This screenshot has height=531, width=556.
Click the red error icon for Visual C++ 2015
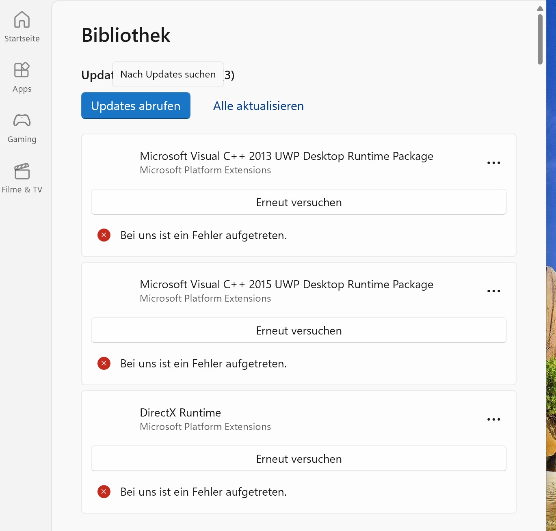point(104,363)
